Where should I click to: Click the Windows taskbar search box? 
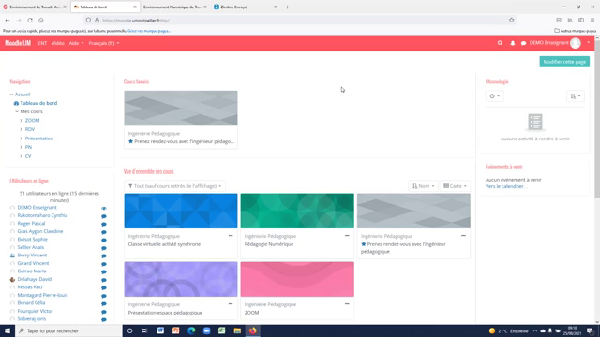pyautogui.click(x=68, y=330)
